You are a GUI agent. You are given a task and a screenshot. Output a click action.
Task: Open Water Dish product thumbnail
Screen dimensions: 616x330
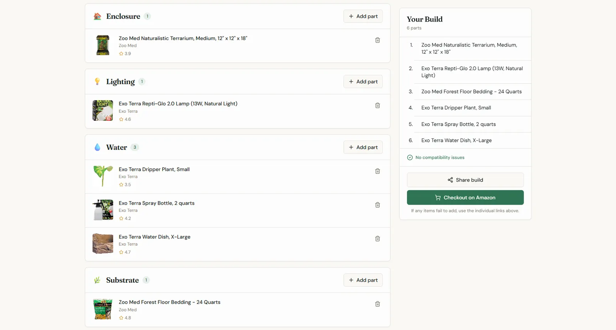coord(103,244)
